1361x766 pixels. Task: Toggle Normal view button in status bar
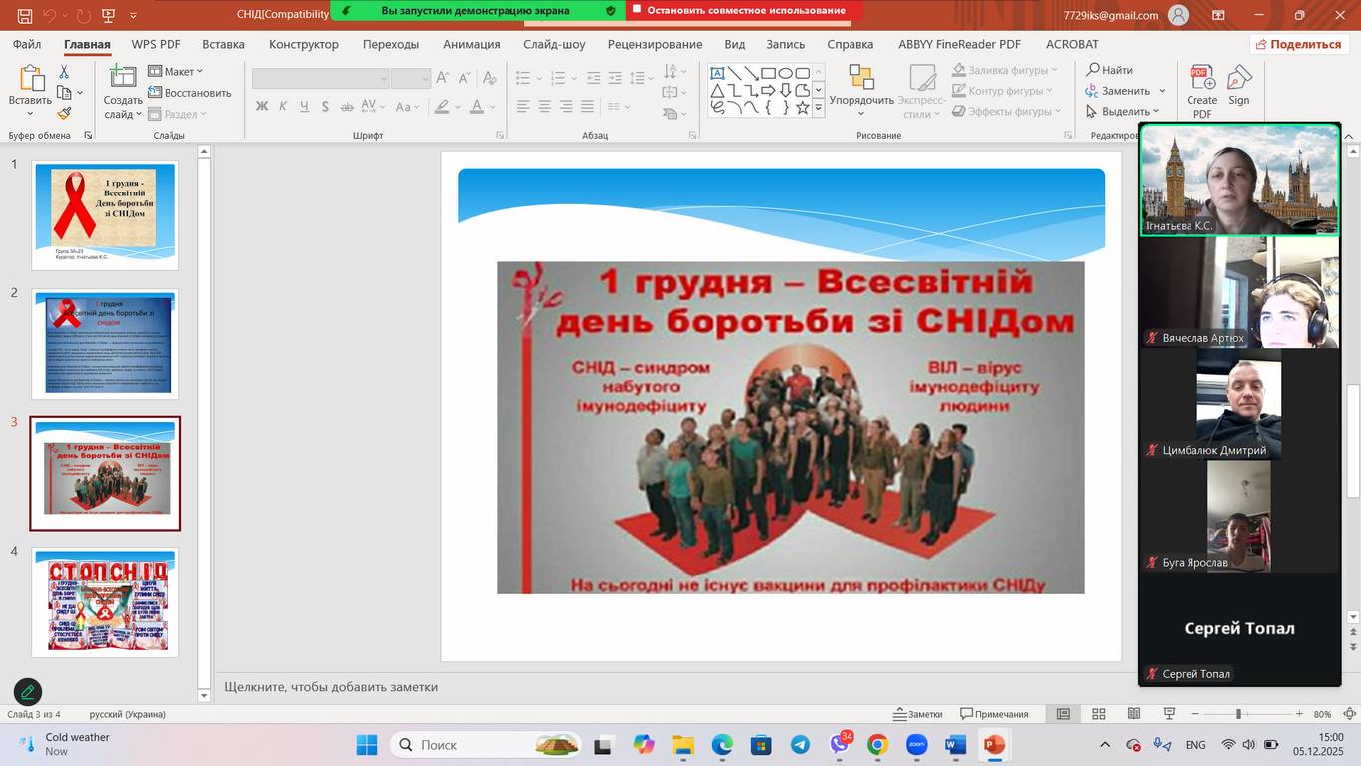(1063, 714)
